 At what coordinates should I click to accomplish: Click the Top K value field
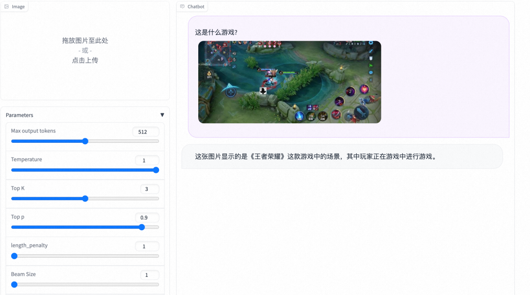tap(149, 189)
